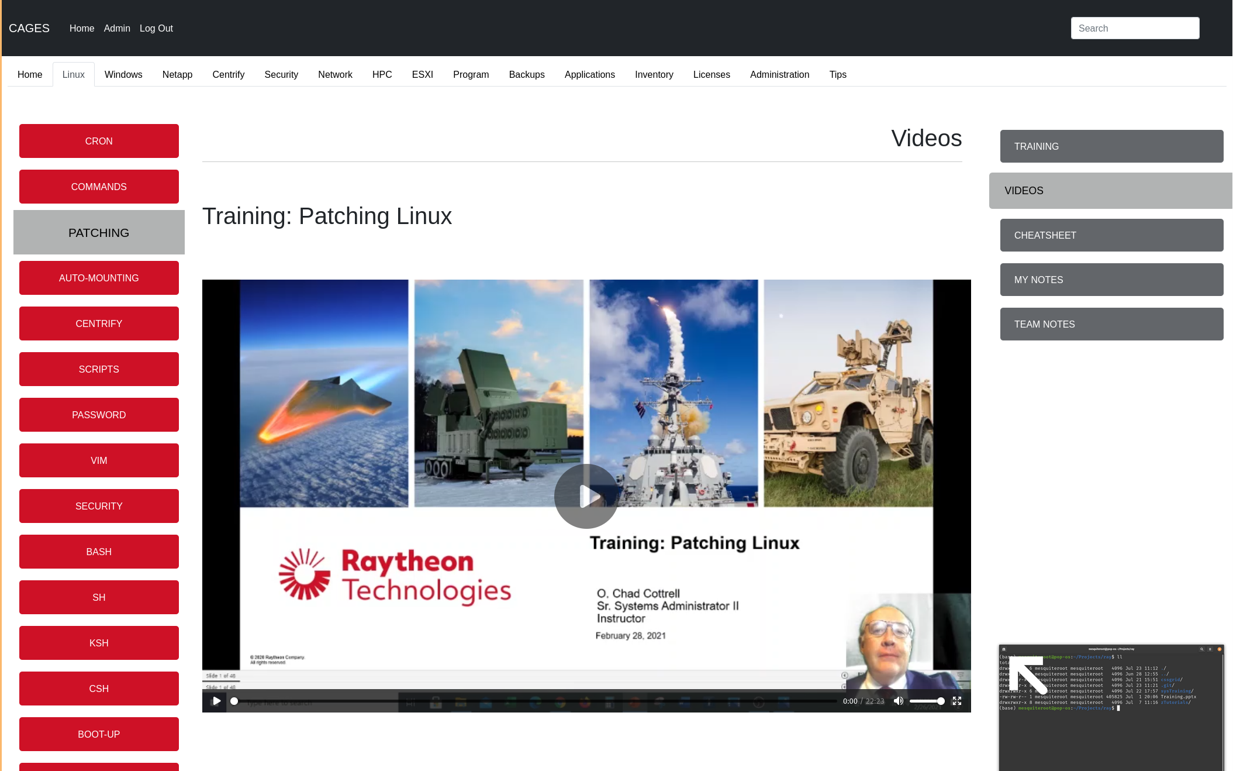Open TEAM NOTES from right sidebar
This screenshot has width=1233, height=771.
click(1111, 324)
